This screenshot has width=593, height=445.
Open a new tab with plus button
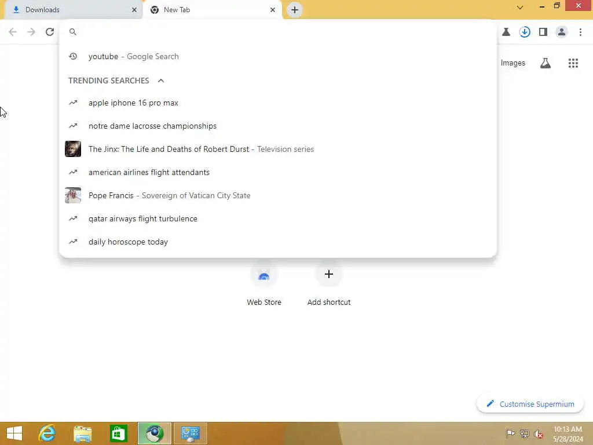click(295, 10)
